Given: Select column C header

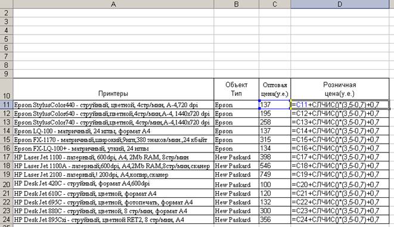Looking at the screenshot, I should point(275,4).
